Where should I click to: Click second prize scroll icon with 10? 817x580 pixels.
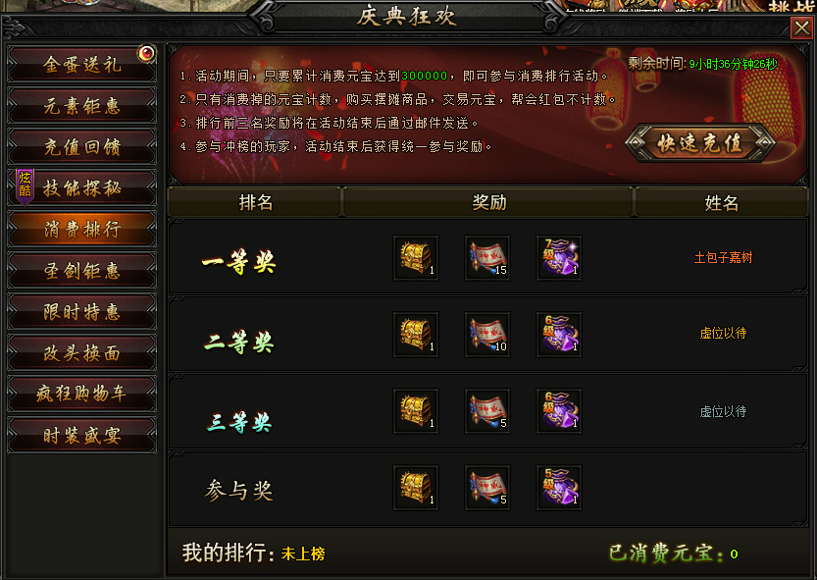pos(487,335)
